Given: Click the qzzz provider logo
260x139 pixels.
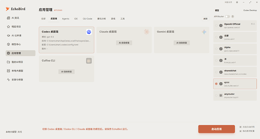Looking at the screenshot, I should [221, 84].
